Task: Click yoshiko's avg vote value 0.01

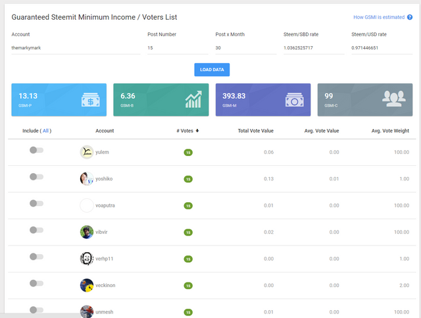Action: 334,179
